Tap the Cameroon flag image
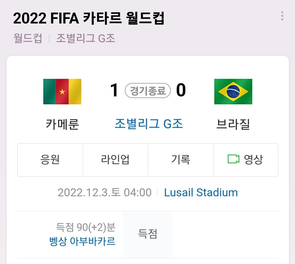The height and width of the screenshot is (264, 295). click(x=62, y=92)
